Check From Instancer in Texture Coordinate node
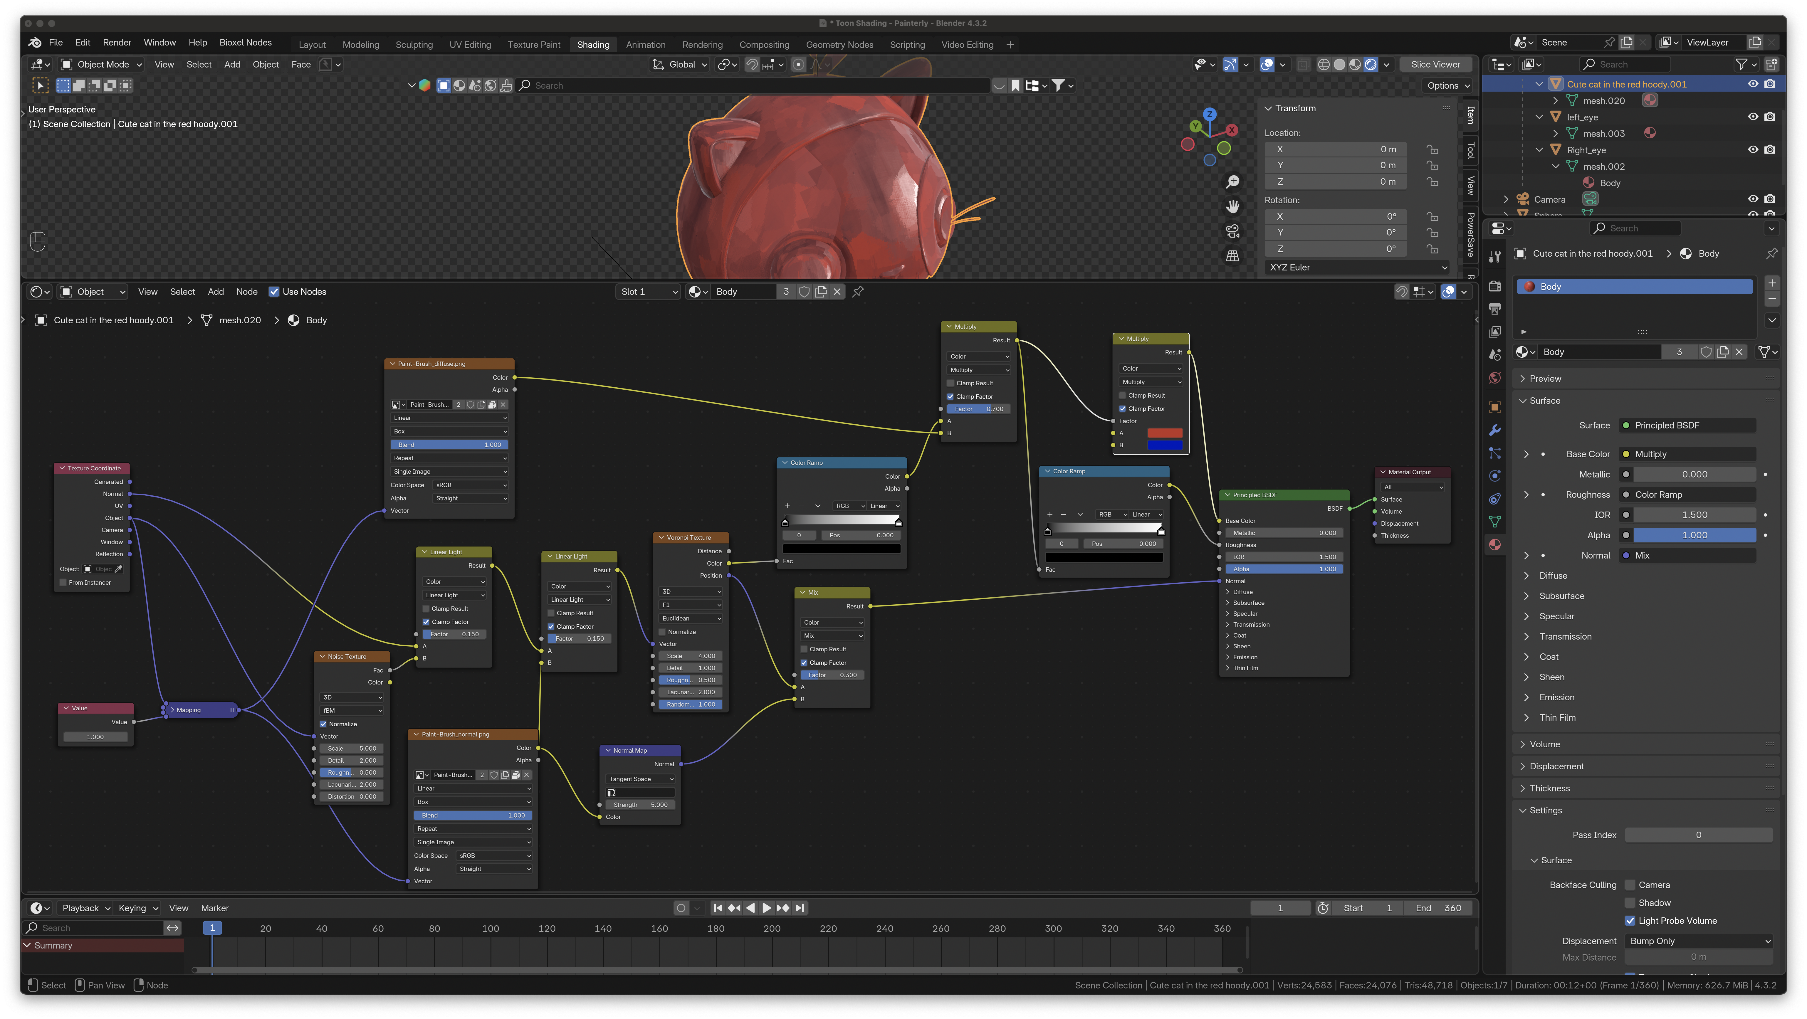Viewport: 1807px width, 1019px height. click(x=63, y=583)
